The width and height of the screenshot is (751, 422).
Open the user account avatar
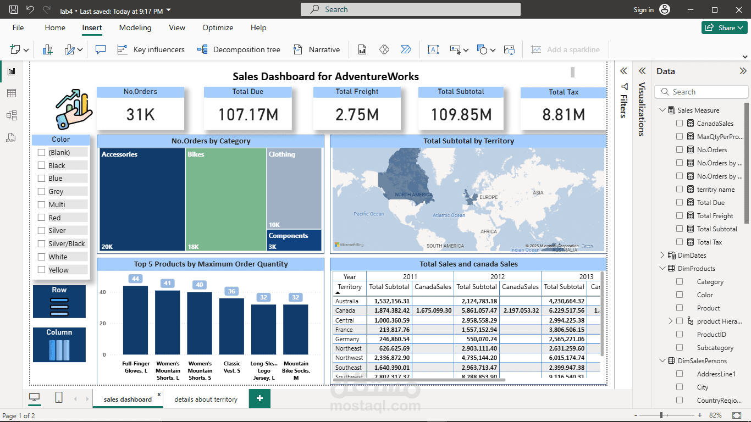pos(665,10)
